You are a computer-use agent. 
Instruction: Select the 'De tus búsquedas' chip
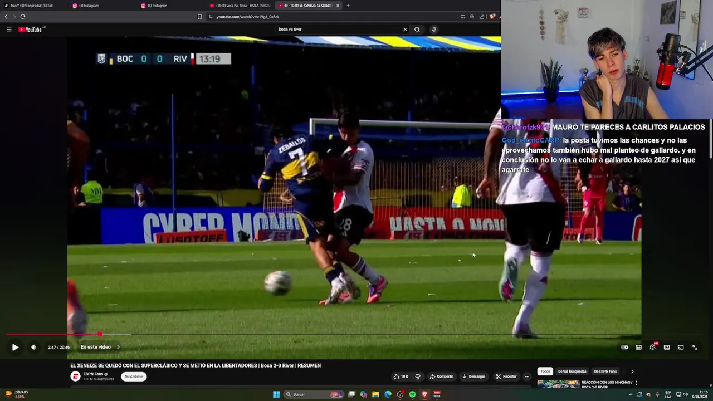coord(572,371)
